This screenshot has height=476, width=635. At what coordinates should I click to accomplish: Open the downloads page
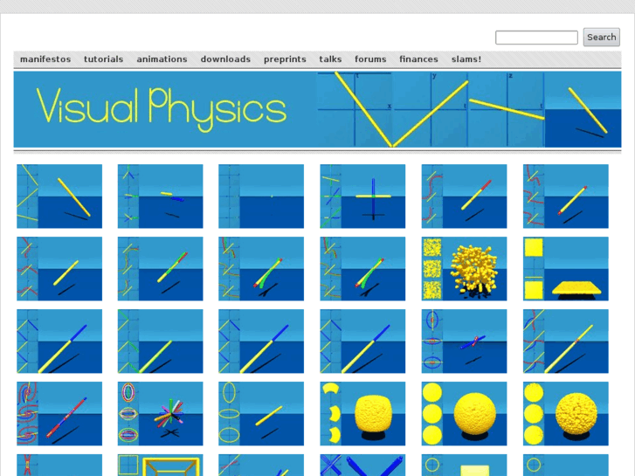click(225, 59)
